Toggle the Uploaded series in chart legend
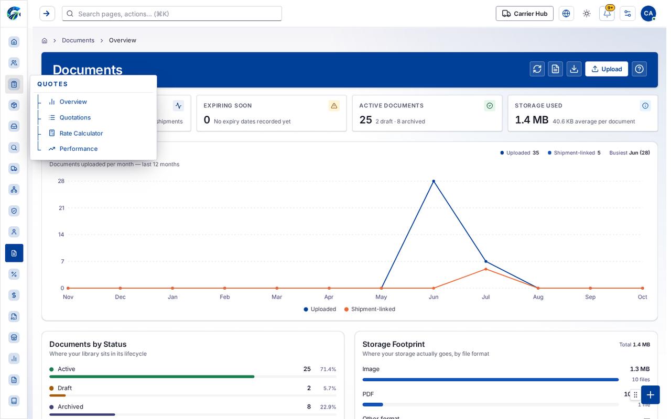Image resolution: width=671 pixels, height=419 pixels. coord(320,309)
